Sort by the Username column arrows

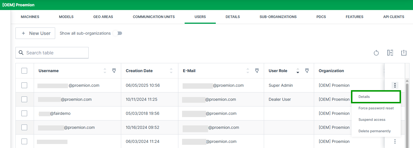click(105, 71)
